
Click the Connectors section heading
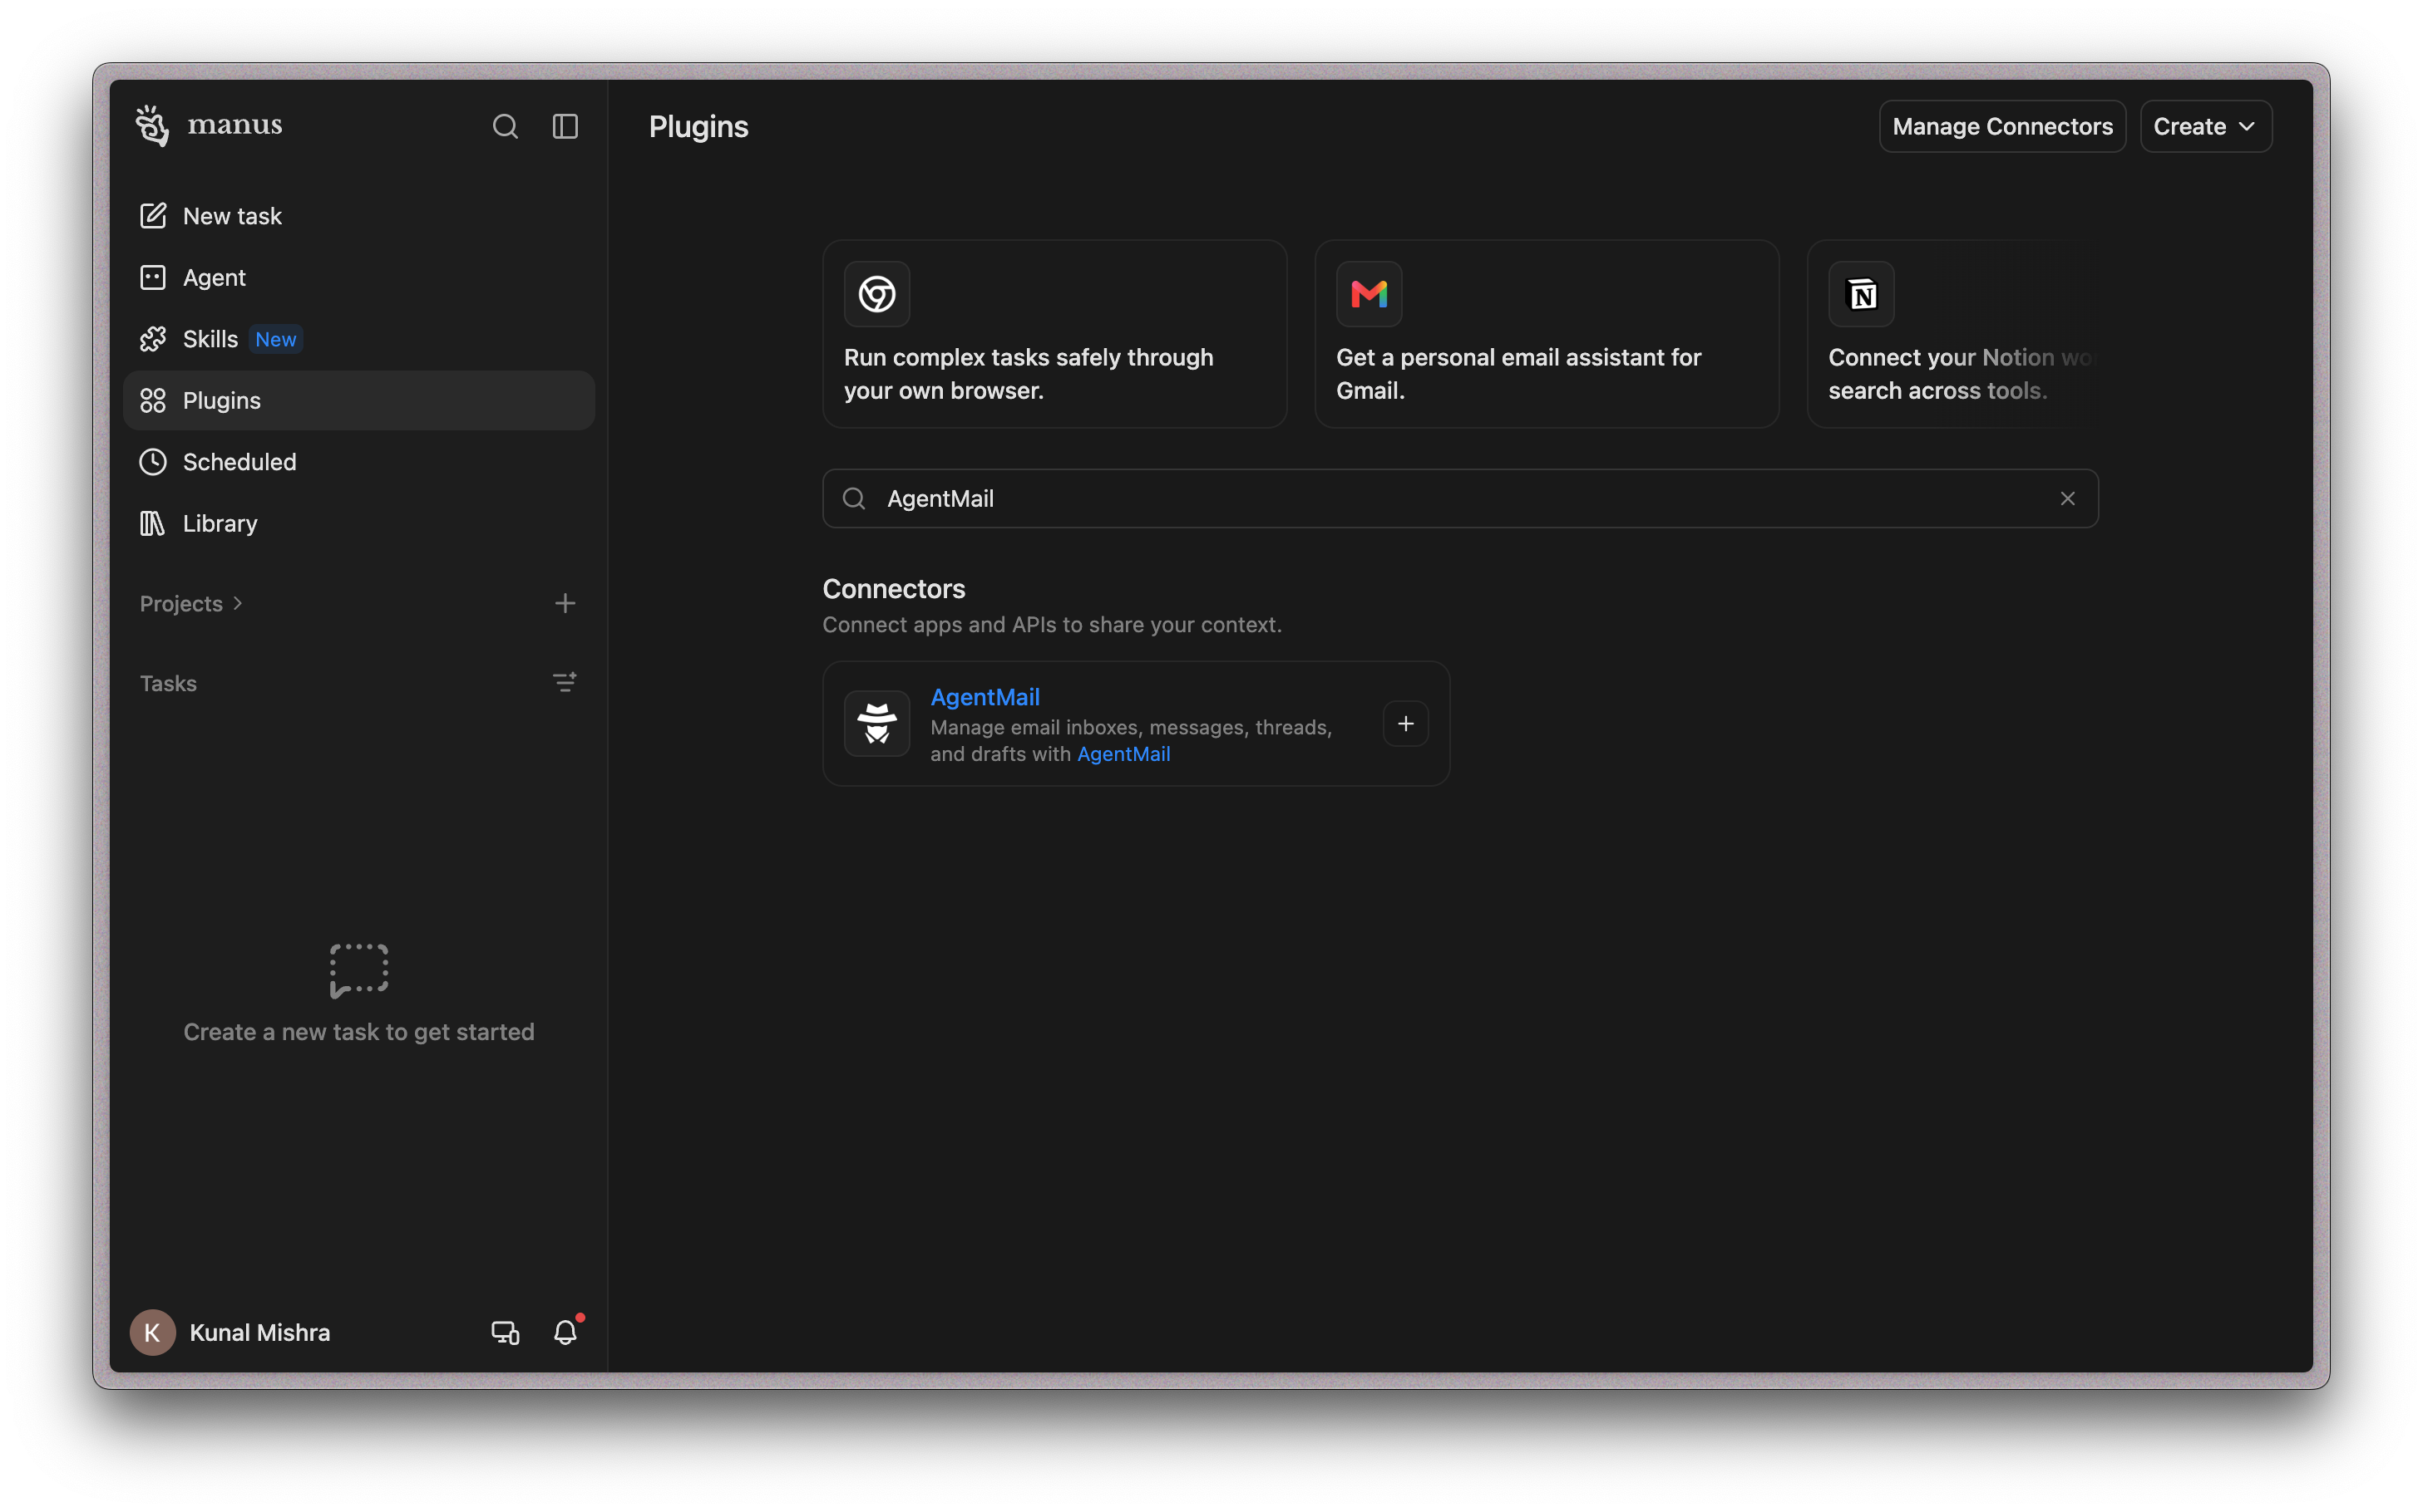894,589
